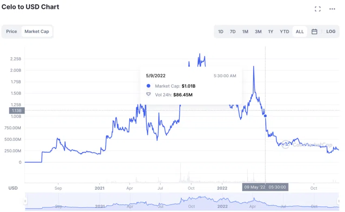Show ALL time range data
Viewport: 345px width, 212px height.
tap(300, 32)
